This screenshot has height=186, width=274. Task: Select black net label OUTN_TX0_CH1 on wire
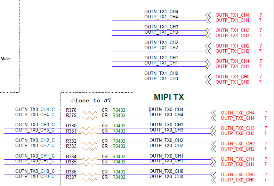coord(166,156)
